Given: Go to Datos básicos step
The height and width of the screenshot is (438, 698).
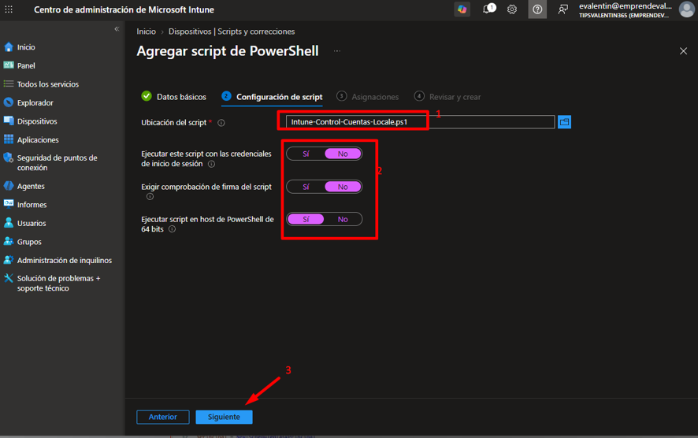Looking at the screenshot, I should pyautogui.click(x=173, y=97).
